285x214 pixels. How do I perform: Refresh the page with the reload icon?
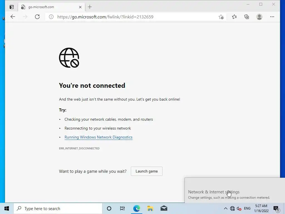[37, 17]
